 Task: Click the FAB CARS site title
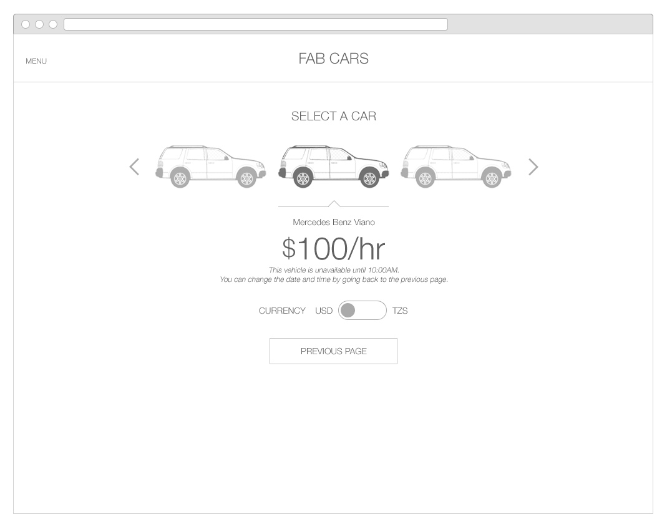pyautogui.click(x=333, y=59)
